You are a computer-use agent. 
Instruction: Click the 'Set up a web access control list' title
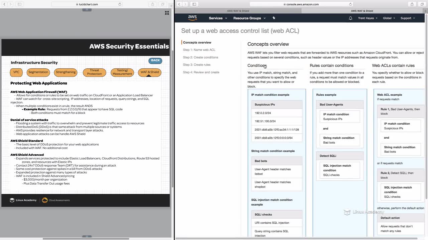240,31
